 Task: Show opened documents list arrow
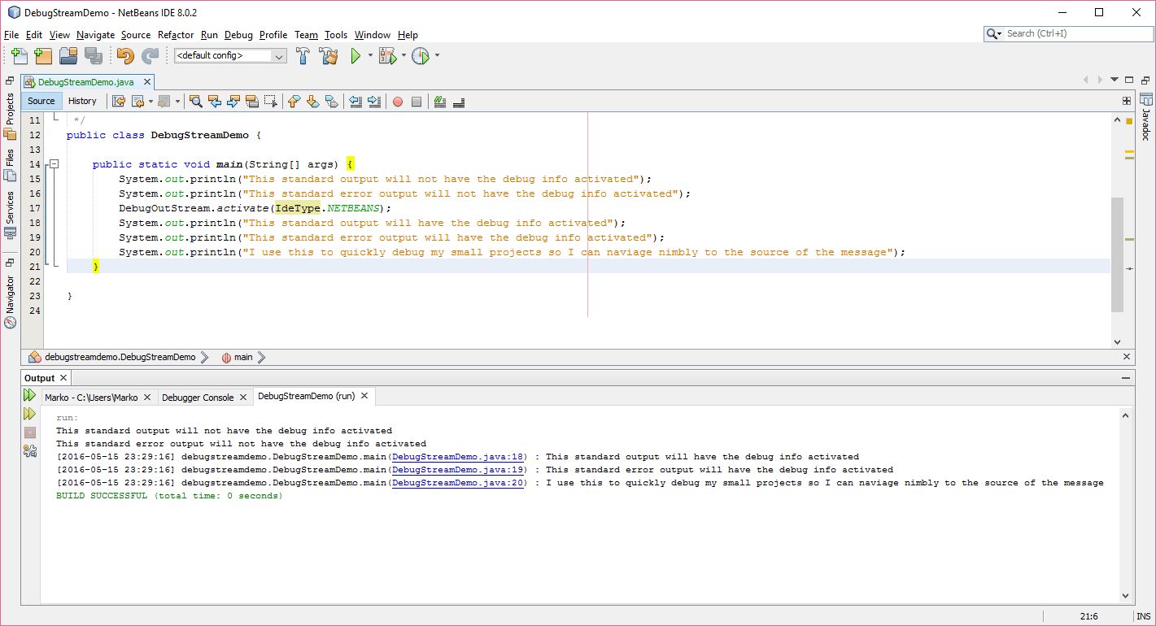coord(1115,80)
